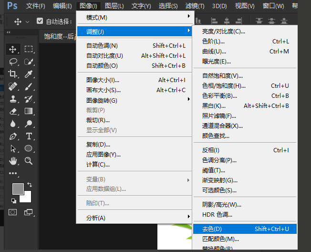Select the Path Selection arrow tool

coord(13,148)
